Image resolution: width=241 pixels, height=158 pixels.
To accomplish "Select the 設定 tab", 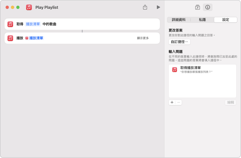I will (225, 20).
